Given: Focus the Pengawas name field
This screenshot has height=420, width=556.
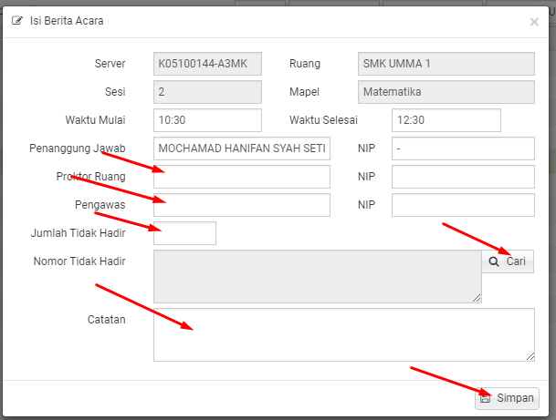Looking at the screenshot, I should pos(242,205).
